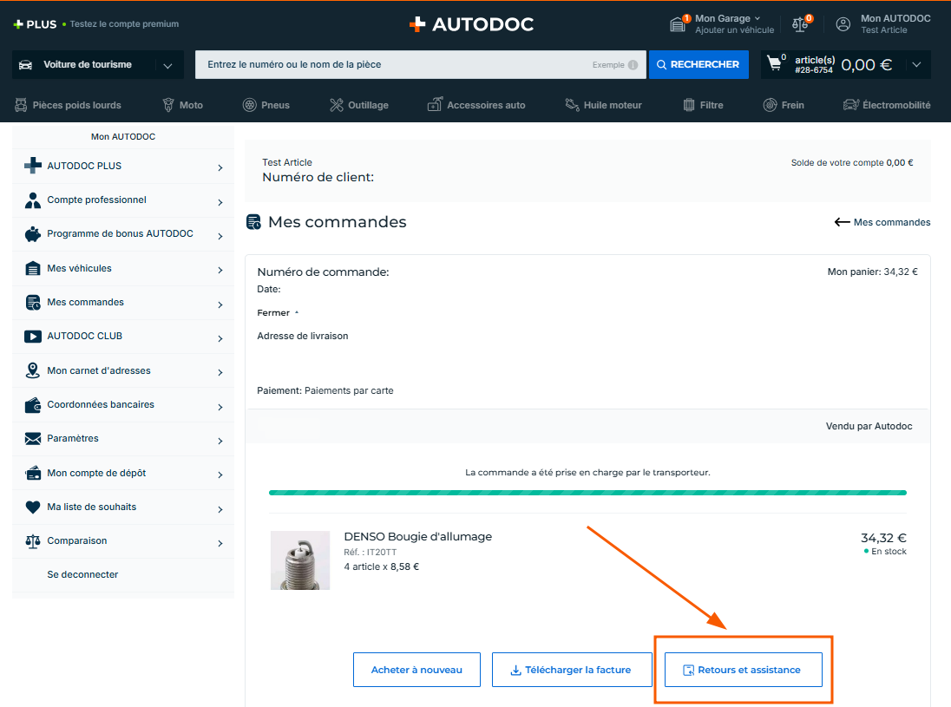Click the AUTODOC logo in header
Screen dimensions: 951x707
point(471,24)
